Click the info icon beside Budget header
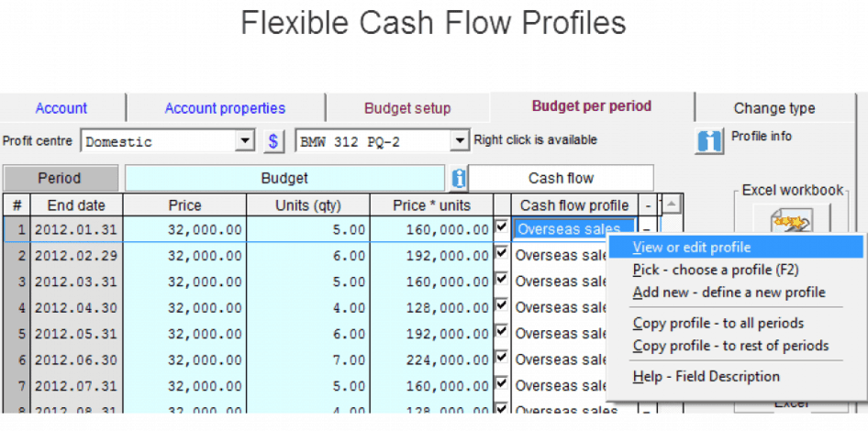This screenshot has height=431, width=868. tap(458, 178)
